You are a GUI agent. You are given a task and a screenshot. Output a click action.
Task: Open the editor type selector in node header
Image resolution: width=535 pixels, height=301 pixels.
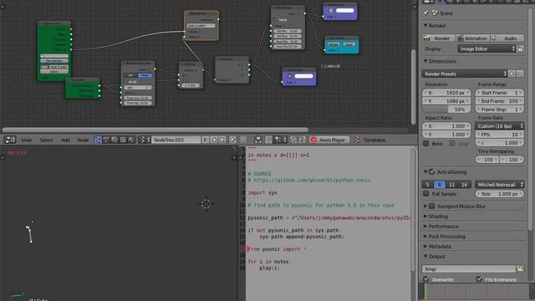pos(10,140)
